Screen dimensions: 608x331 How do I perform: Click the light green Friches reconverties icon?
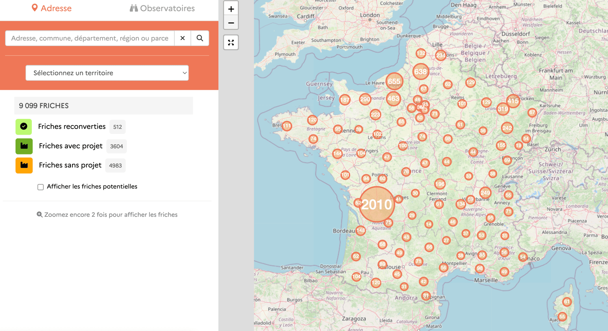pos(24,127)
